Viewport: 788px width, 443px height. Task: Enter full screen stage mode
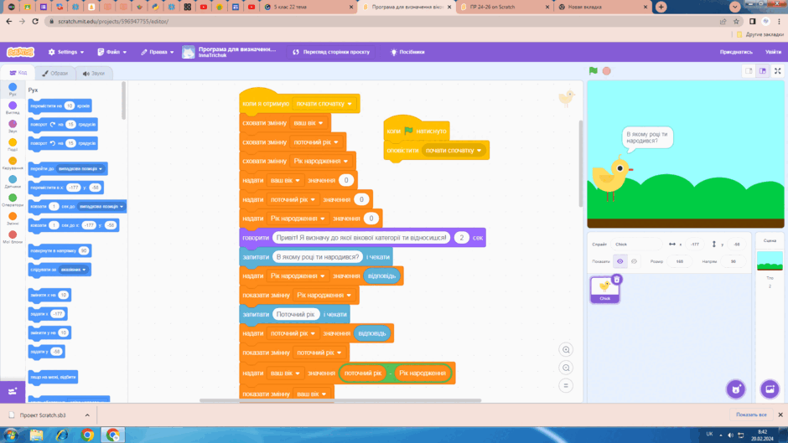(x=777, y=71)
